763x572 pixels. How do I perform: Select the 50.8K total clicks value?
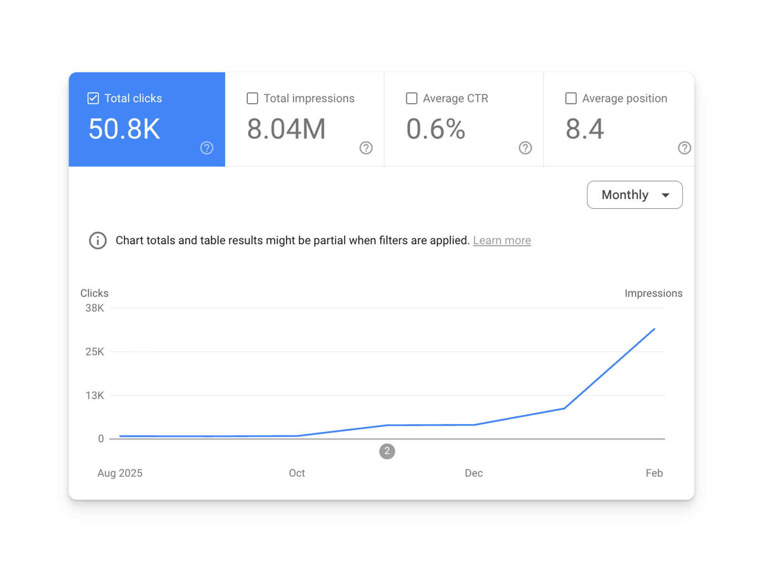[x=124, y=129]
